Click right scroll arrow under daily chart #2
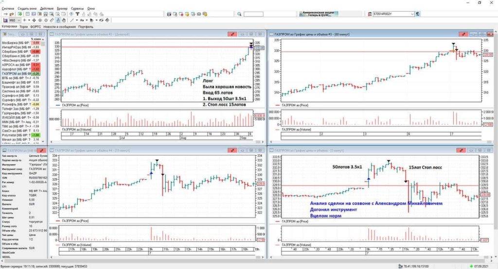498x269 pixels. (x=262, y=142)
